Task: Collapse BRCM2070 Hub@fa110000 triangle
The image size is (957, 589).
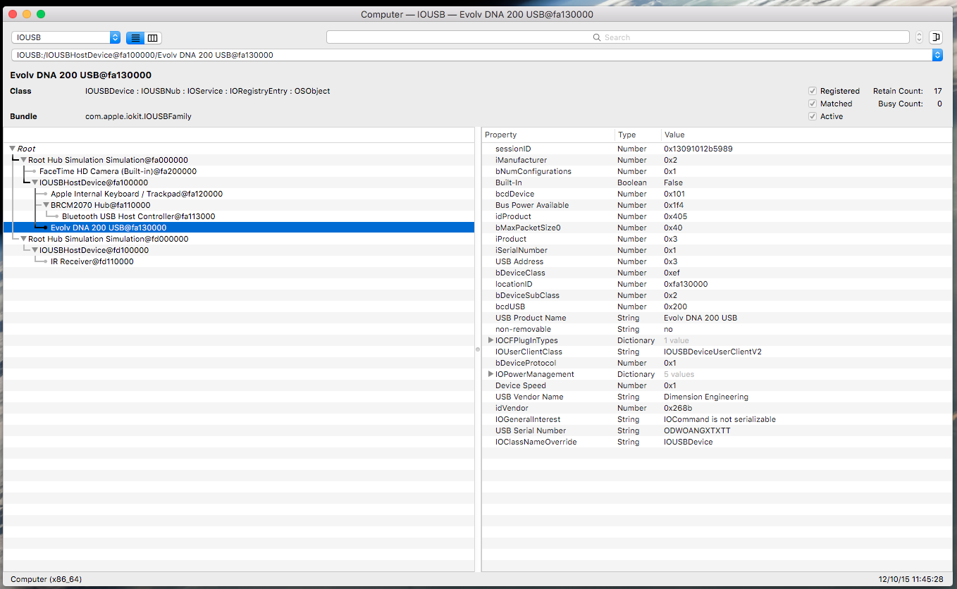Action: click(46, 205)
